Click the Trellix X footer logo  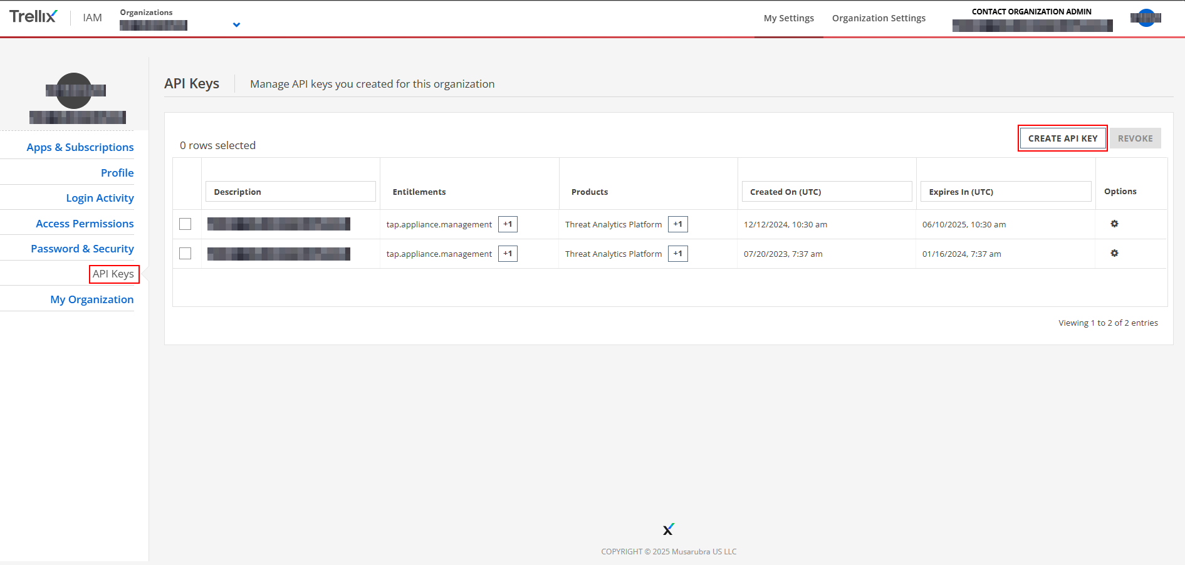click(669, 530)
